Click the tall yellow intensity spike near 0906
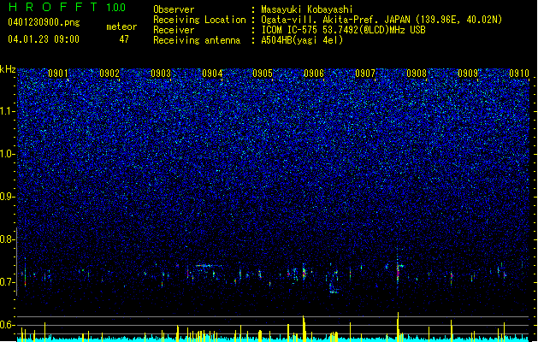The image size is (538, 342). pos(304,328)
